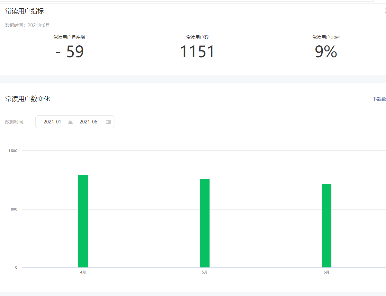Click the 5月 x-axis label
Viewport: 386px width, 296px height.
205,272
